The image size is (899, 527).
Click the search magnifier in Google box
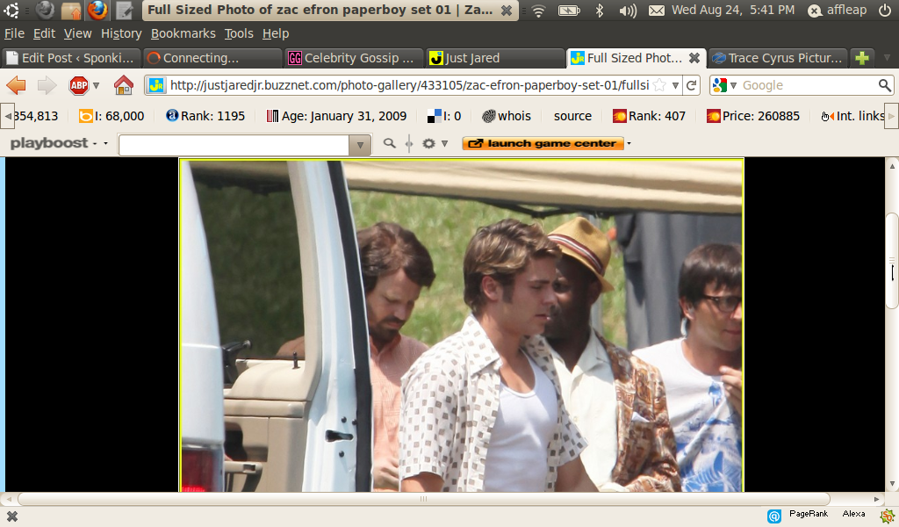click(x=885, y=85)
